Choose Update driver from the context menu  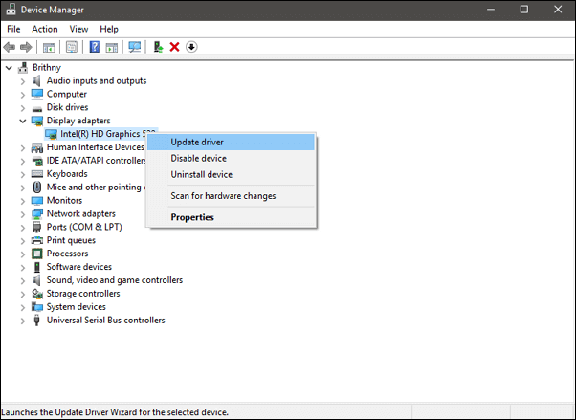(x=197, y=143)
